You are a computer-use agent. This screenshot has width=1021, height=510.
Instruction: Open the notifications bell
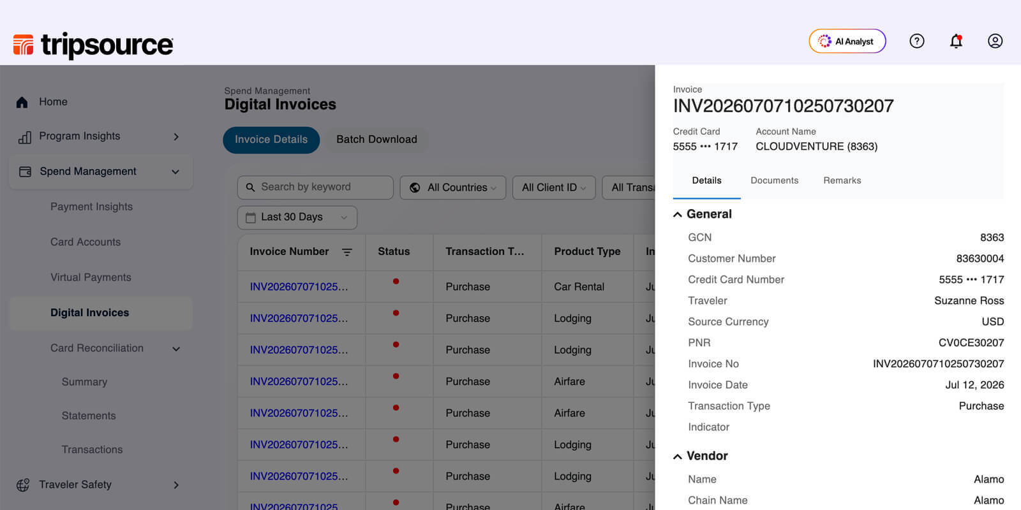(956, 41)
